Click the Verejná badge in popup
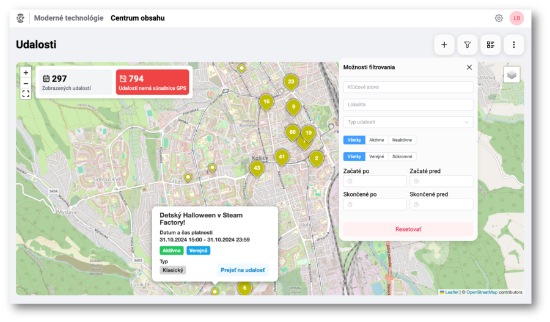Screen dimensions: 550x322 click(198, 251)
